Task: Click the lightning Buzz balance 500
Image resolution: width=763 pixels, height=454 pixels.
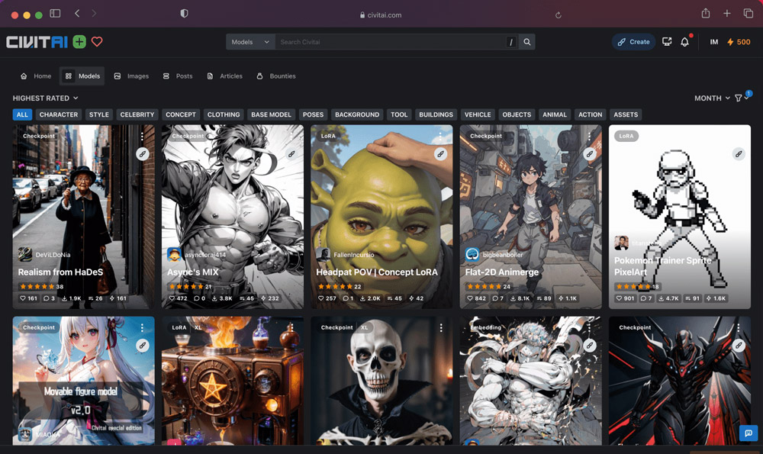Action: click(x=739, y=42)
